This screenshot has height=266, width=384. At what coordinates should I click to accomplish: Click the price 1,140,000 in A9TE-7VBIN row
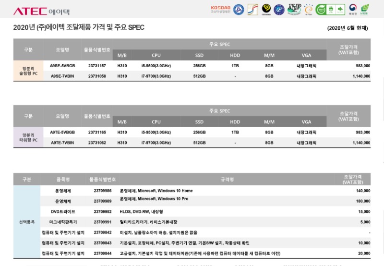[x=361, y=143]
